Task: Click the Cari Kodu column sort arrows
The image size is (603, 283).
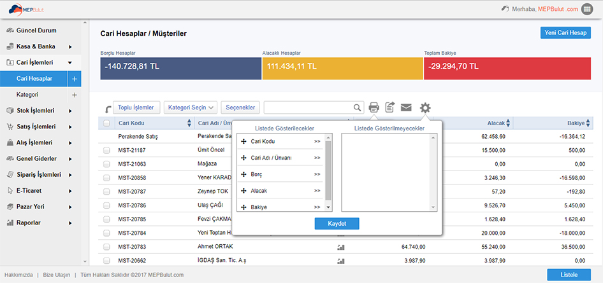Action: tap(189, 123)
